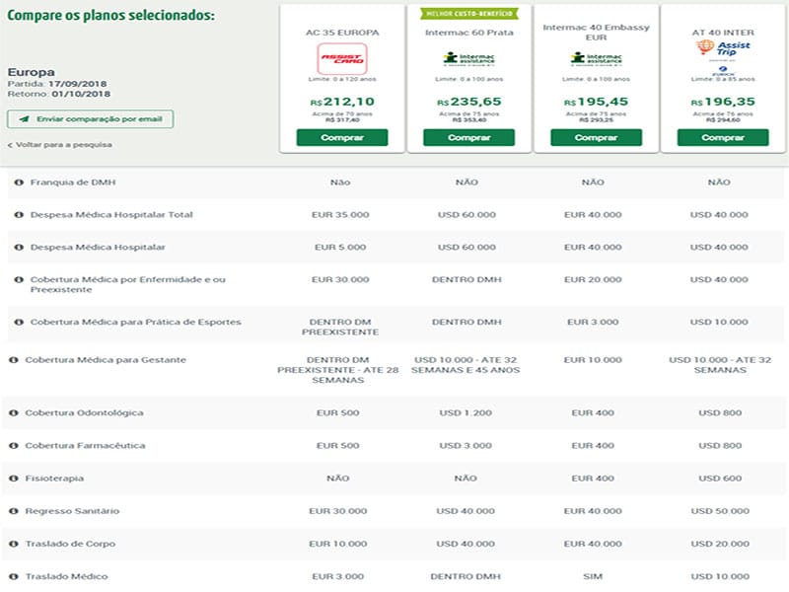The image size is (789, 592).
Task: Click USD 1.200 in Cobertura Odontológica row
Action: click(x=466, y=412)
